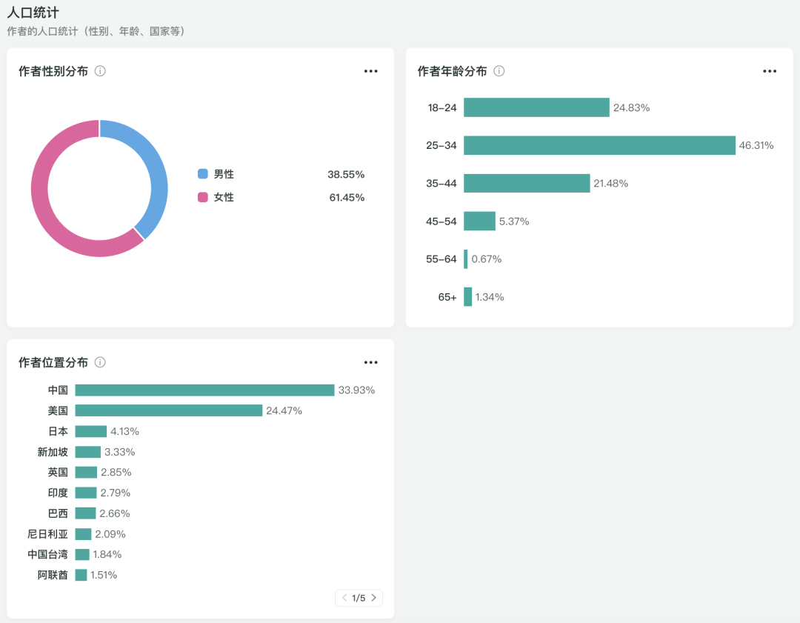Screen dimensions: 800x623
Task: Click the 1/5 page indicator
Action: [359, 598]
